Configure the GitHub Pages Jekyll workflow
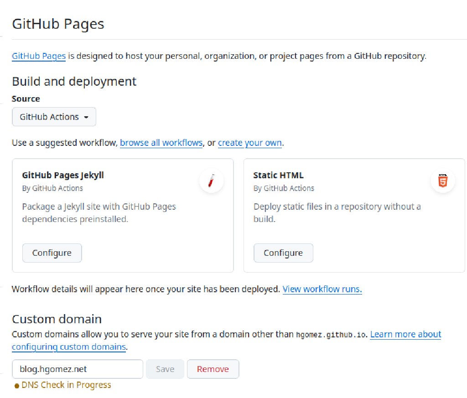This screenshot has height=398, width=467. [x=52, y=253]
